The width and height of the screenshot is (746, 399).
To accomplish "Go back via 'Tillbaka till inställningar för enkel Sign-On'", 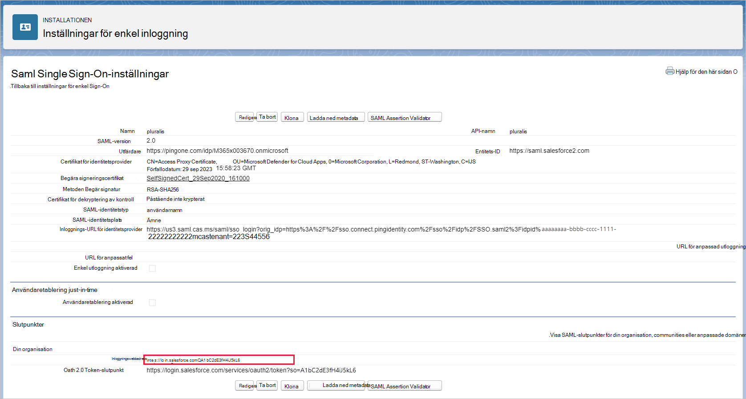I will pos(60,86).
